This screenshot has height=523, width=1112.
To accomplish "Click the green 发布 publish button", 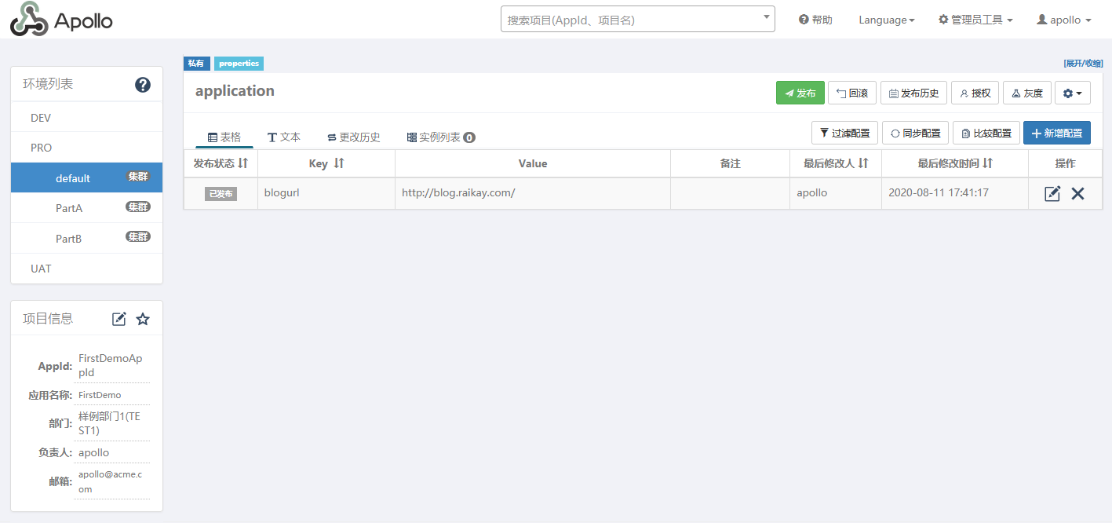I will 800,93.
